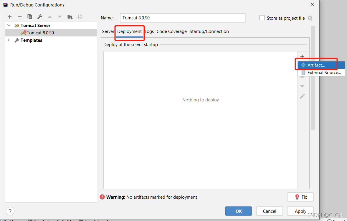
Task: Click the red warning icon
Action: [x=102, y=197]
